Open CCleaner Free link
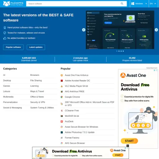 coord(72,111)
